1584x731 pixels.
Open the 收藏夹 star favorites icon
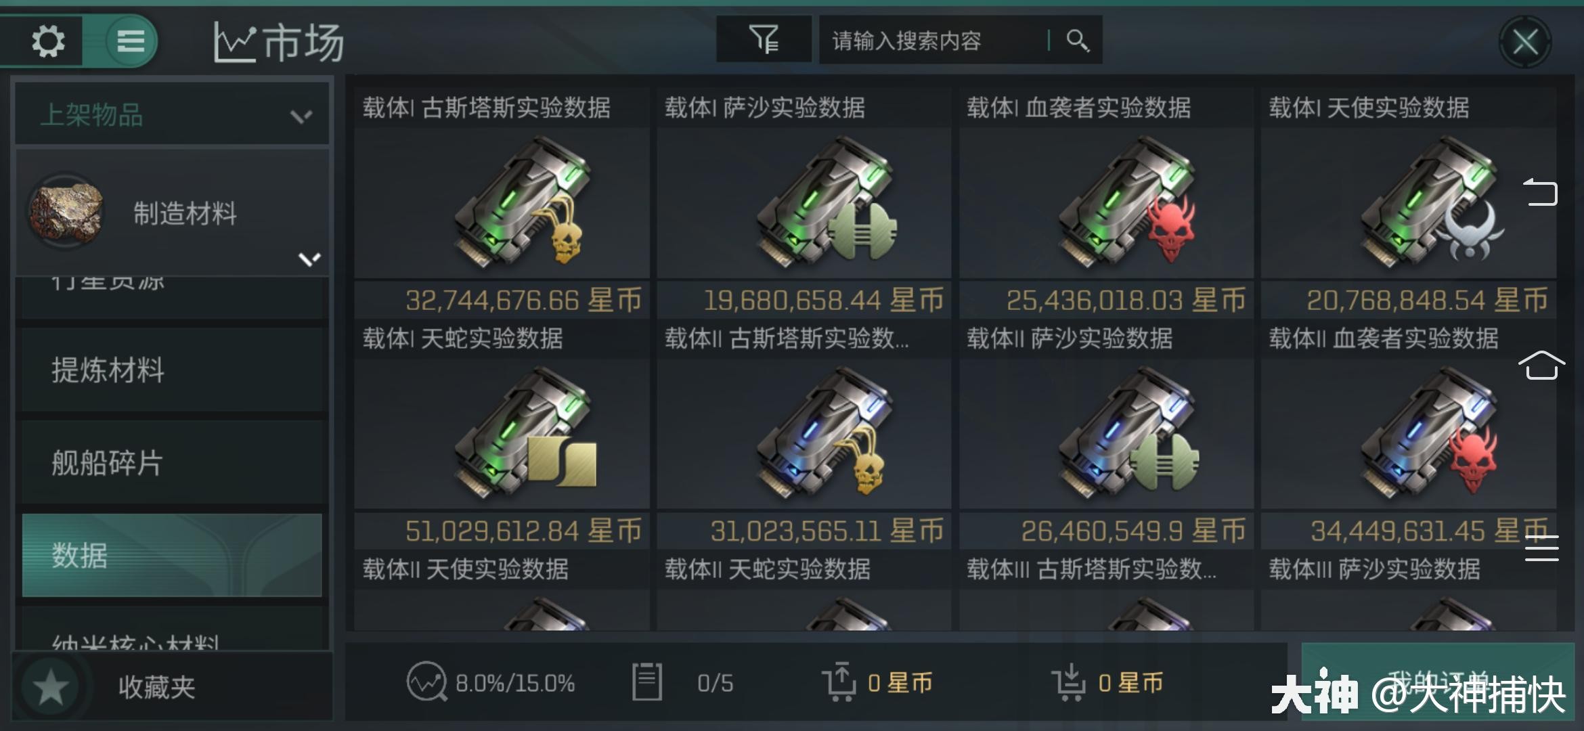coord(51,688)
